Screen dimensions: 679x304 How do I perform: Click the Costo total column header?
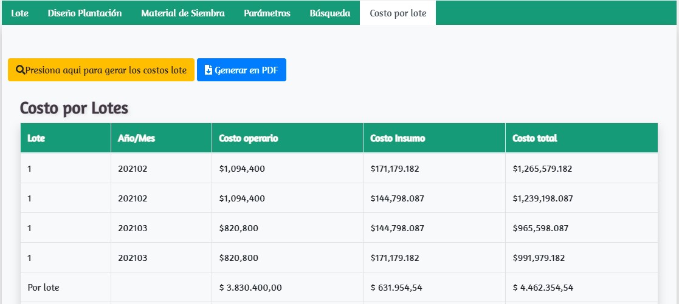click(x=535, y=138)
